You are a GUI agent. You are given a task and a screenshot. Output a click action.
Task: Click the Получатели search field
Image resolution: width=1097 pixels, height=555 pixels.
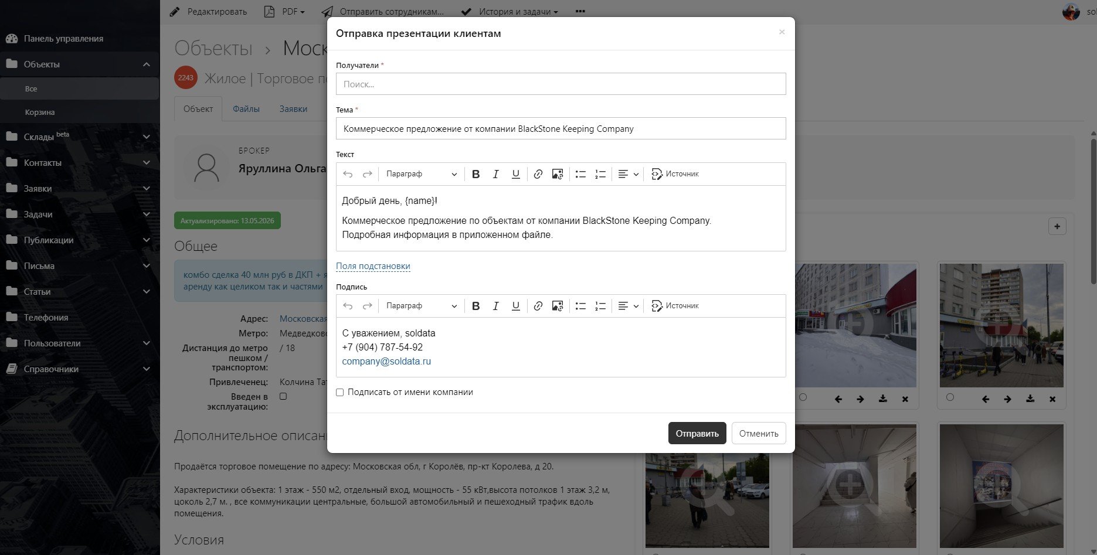[561, 84]
